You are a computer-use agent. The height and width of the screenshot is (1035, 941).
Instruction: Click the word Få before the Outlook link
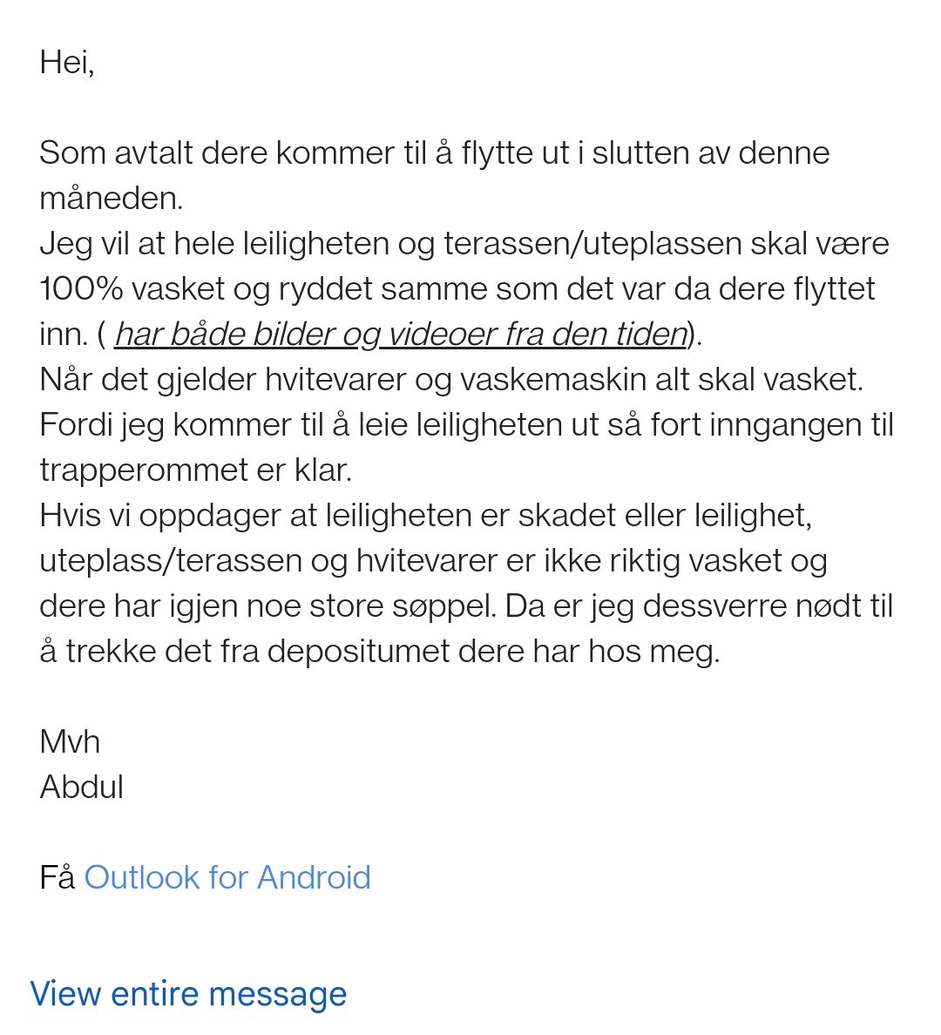57,877
